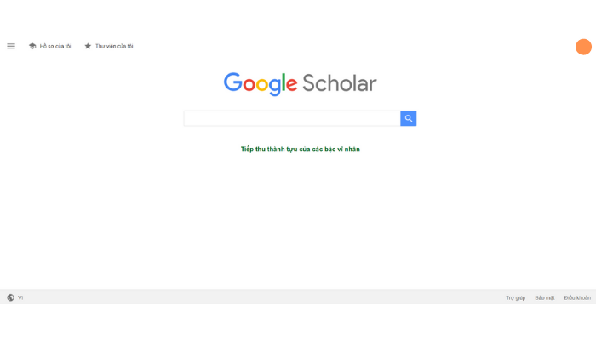Click the blue capital G in logo

(232, 82)
